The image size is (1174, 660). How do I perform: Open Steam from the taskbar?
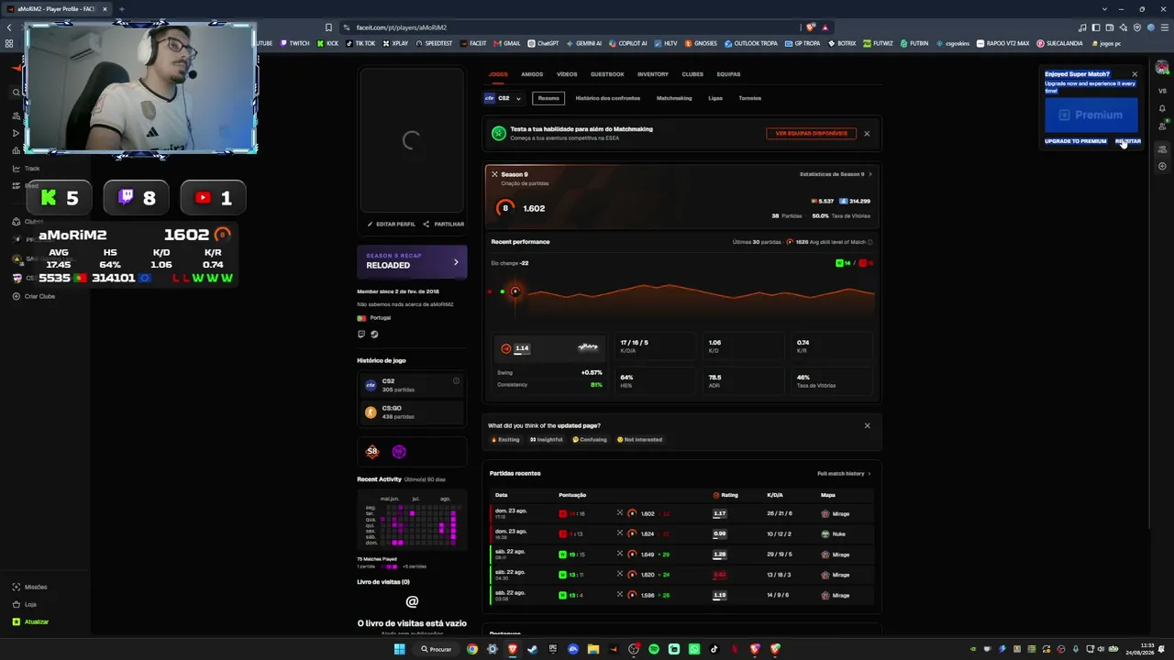pyautogui.click(x=533, y=649)
